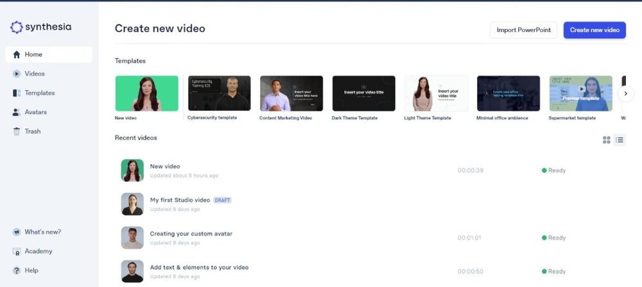The width and height of the screenshot is (642, 287).
Task: Open 'Creating your custom avatar' title
Action: click(x=191, y=234)
